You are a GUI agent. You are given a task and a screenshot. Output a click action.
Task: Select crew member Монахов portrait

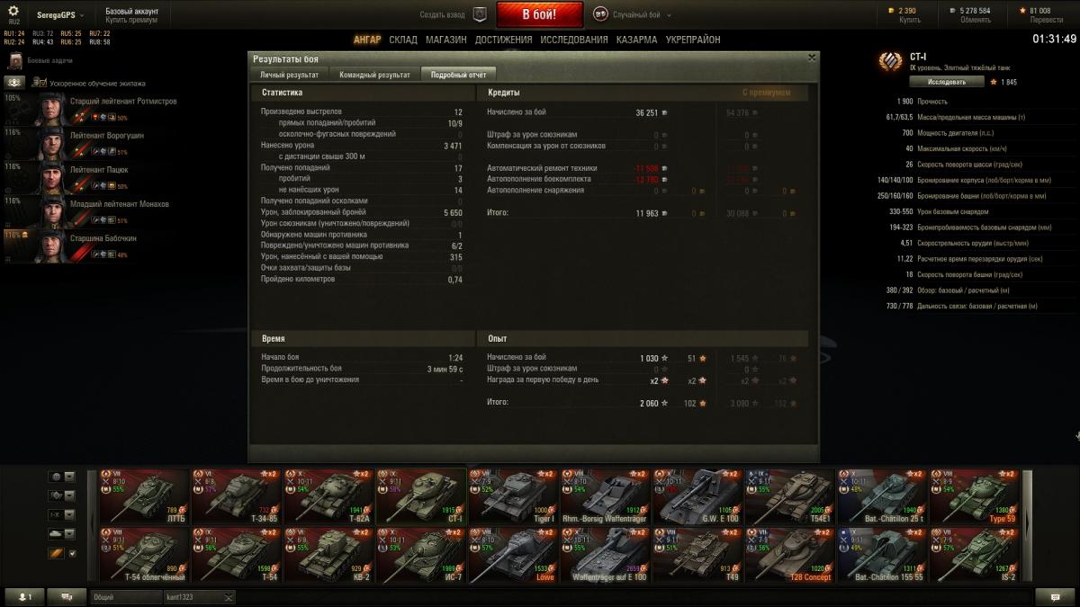[x=50, y=210]
